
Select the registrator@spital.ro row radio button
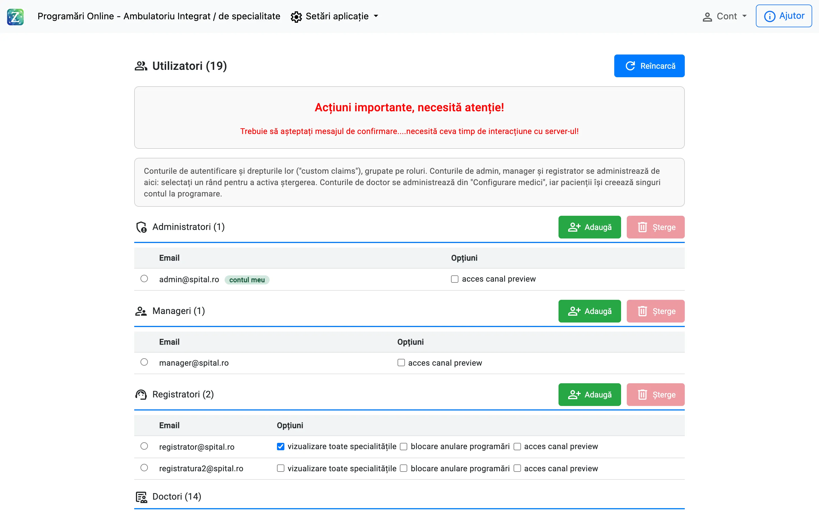[x=144, y=446]
